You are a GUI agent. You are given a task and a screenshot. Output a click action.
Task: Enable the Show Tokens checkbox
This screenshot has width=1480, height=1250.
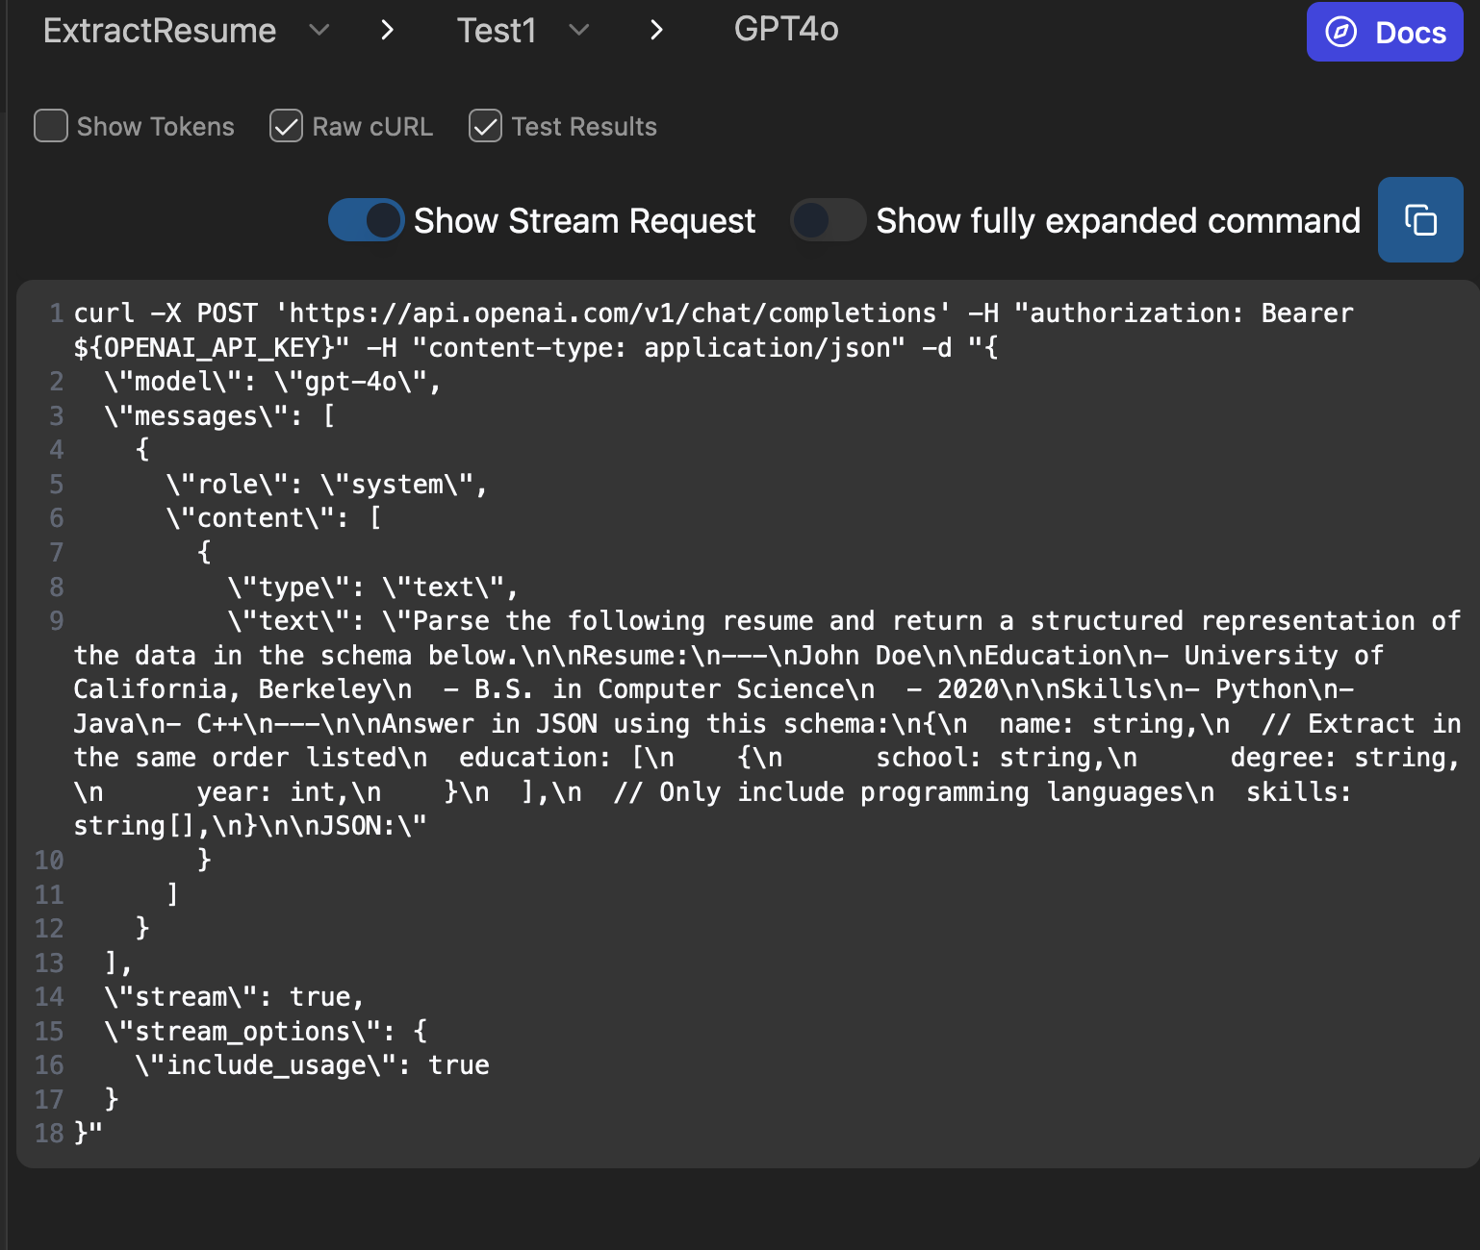[x=51, y=126]
